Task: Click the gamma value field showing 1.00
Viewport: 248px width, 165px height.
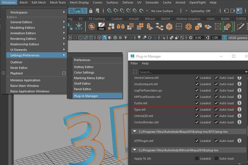Action: point(215,38)
